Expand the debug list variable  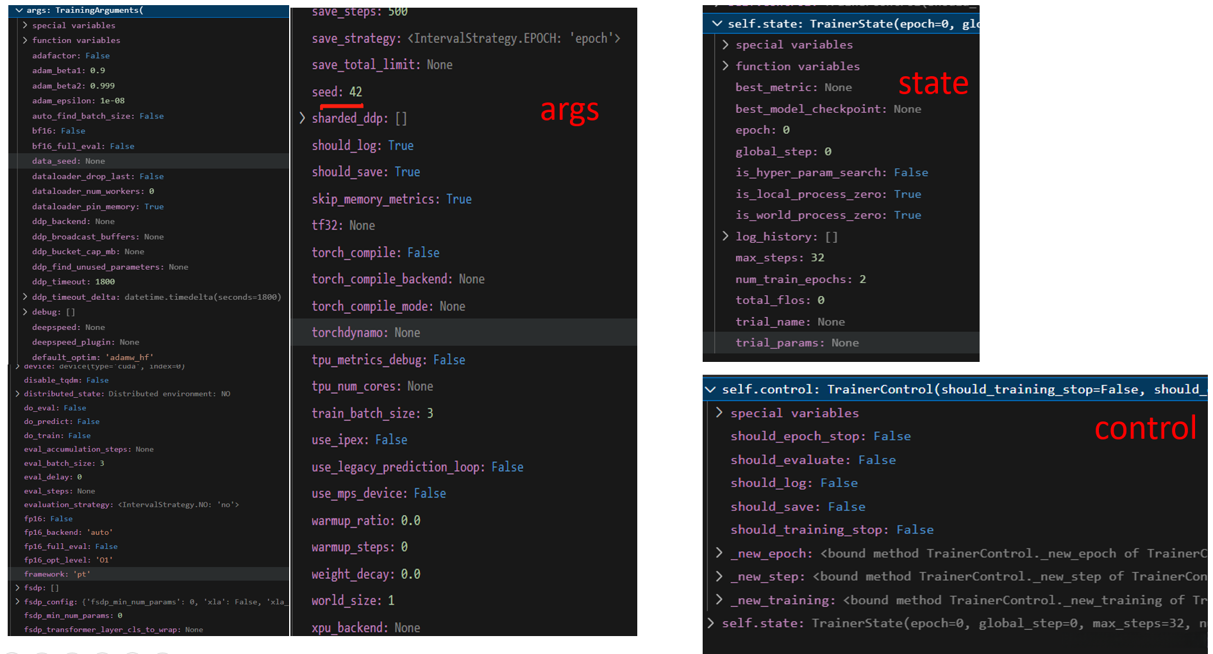25,312
